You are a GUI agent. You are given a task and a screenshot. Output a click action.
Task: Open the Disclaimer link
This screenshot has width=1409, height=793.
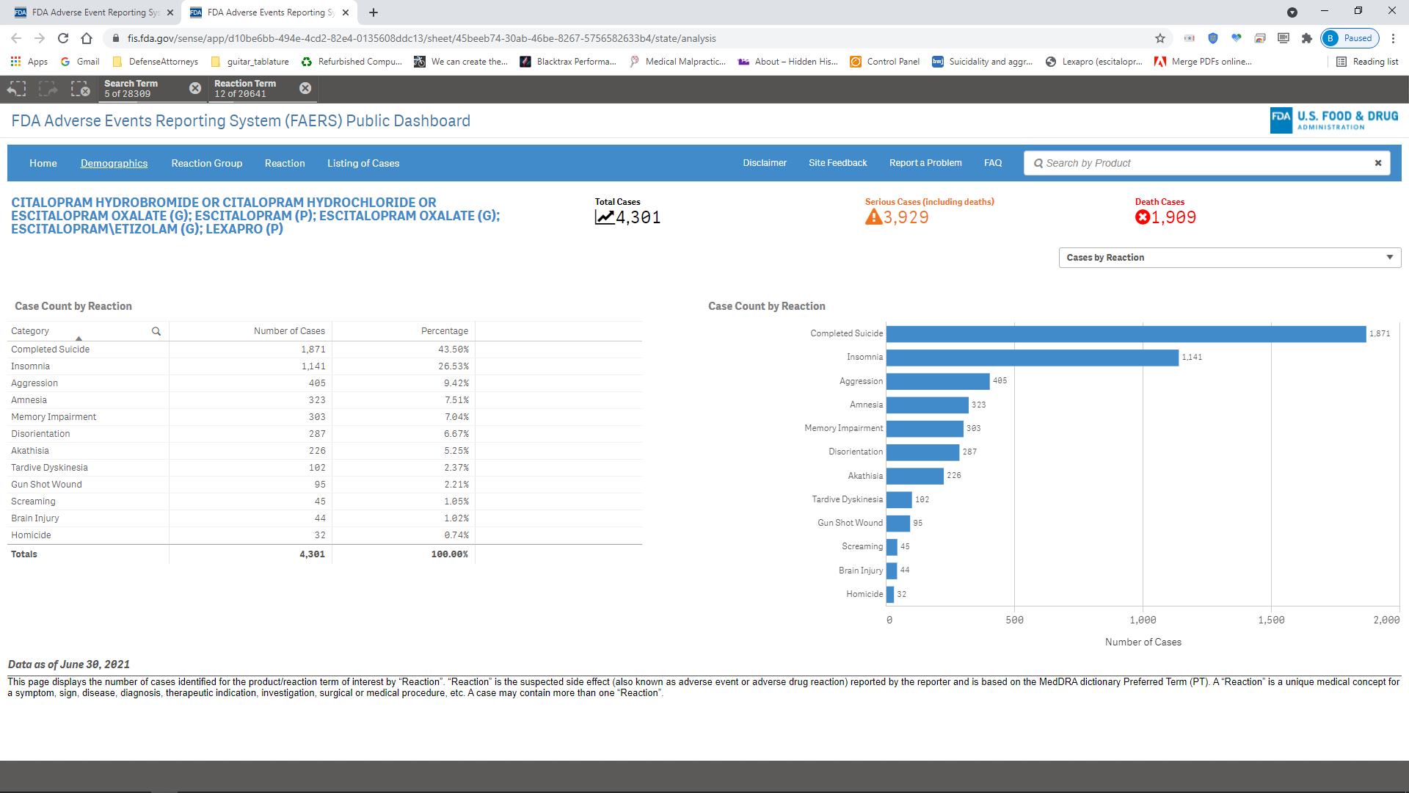(765, 163)
